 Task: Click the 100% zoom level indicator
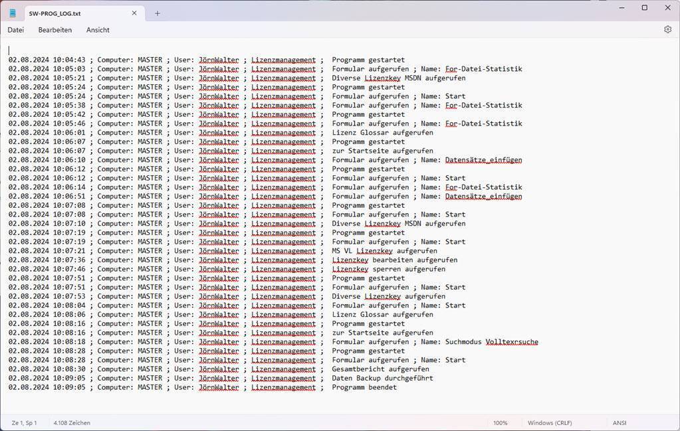[x=500, y=423]
